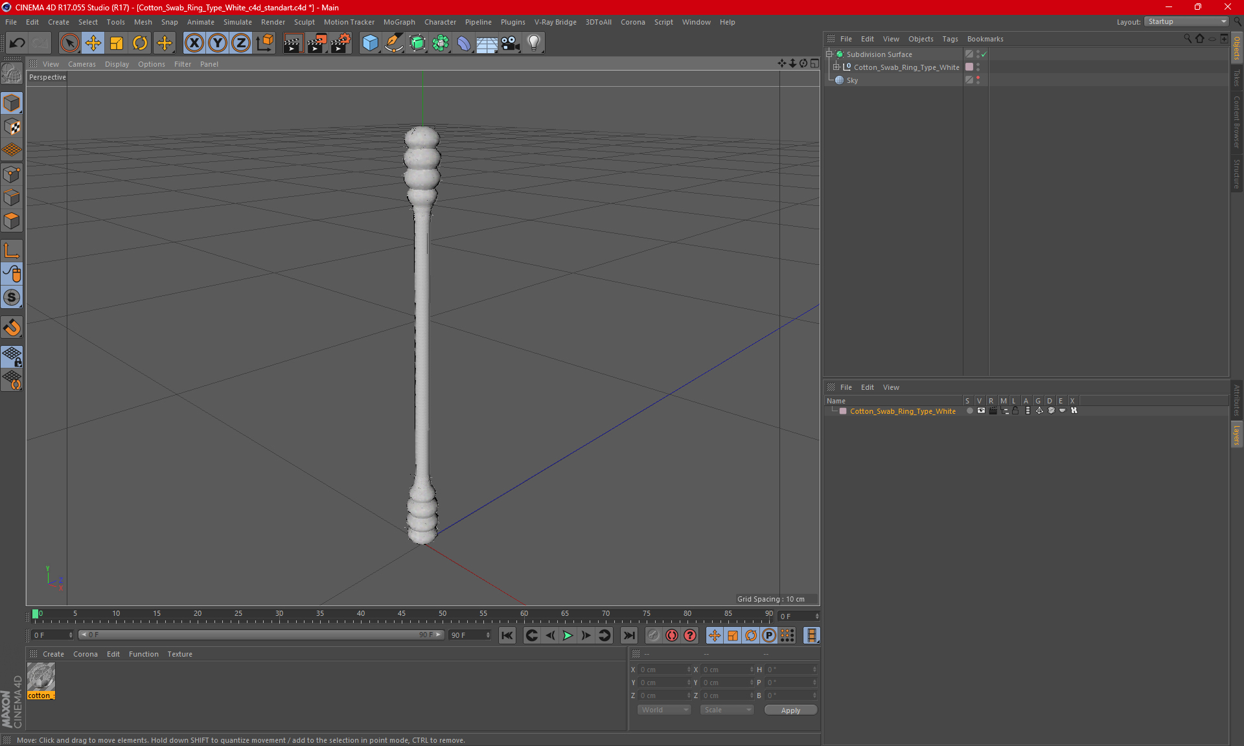Select the Rotate tool
The width and height of the screenshot is (1244, 746).
click(140, 43)
